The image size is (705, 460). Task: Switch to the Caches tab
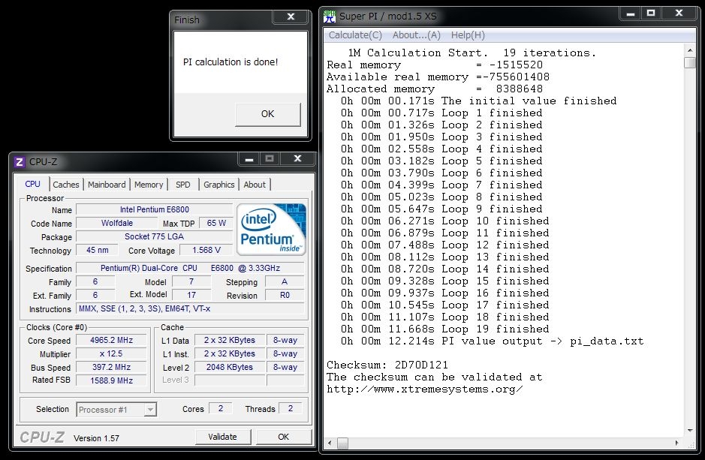(66, 185)
